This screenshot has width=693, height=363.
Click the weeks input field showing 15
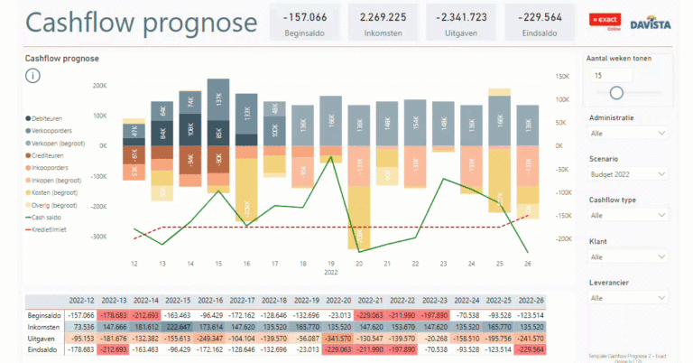click(611, 76)
